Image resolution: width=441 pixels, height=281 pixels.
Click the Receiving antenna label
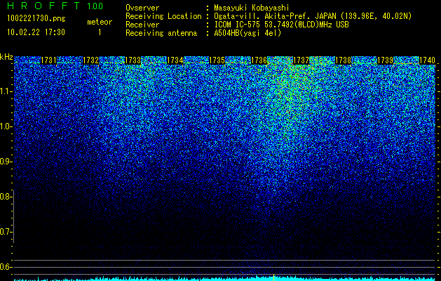click(x=161, y=33)
